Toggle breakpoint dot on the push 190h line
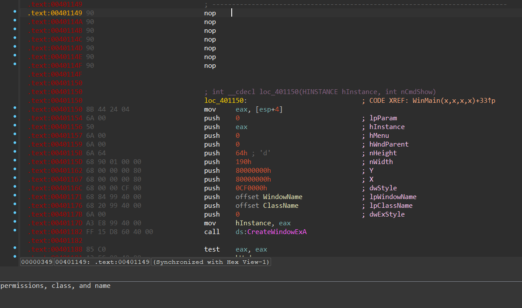 point(15,160)
